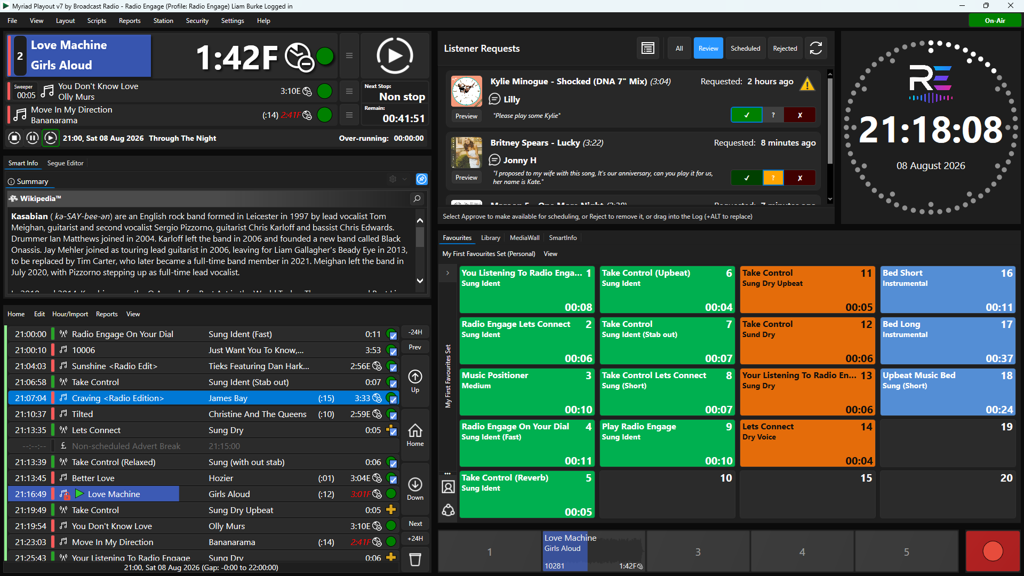Move log selection Up
Image resolution: width=1024 pixels, height=576 pixels.
point(415,381)
